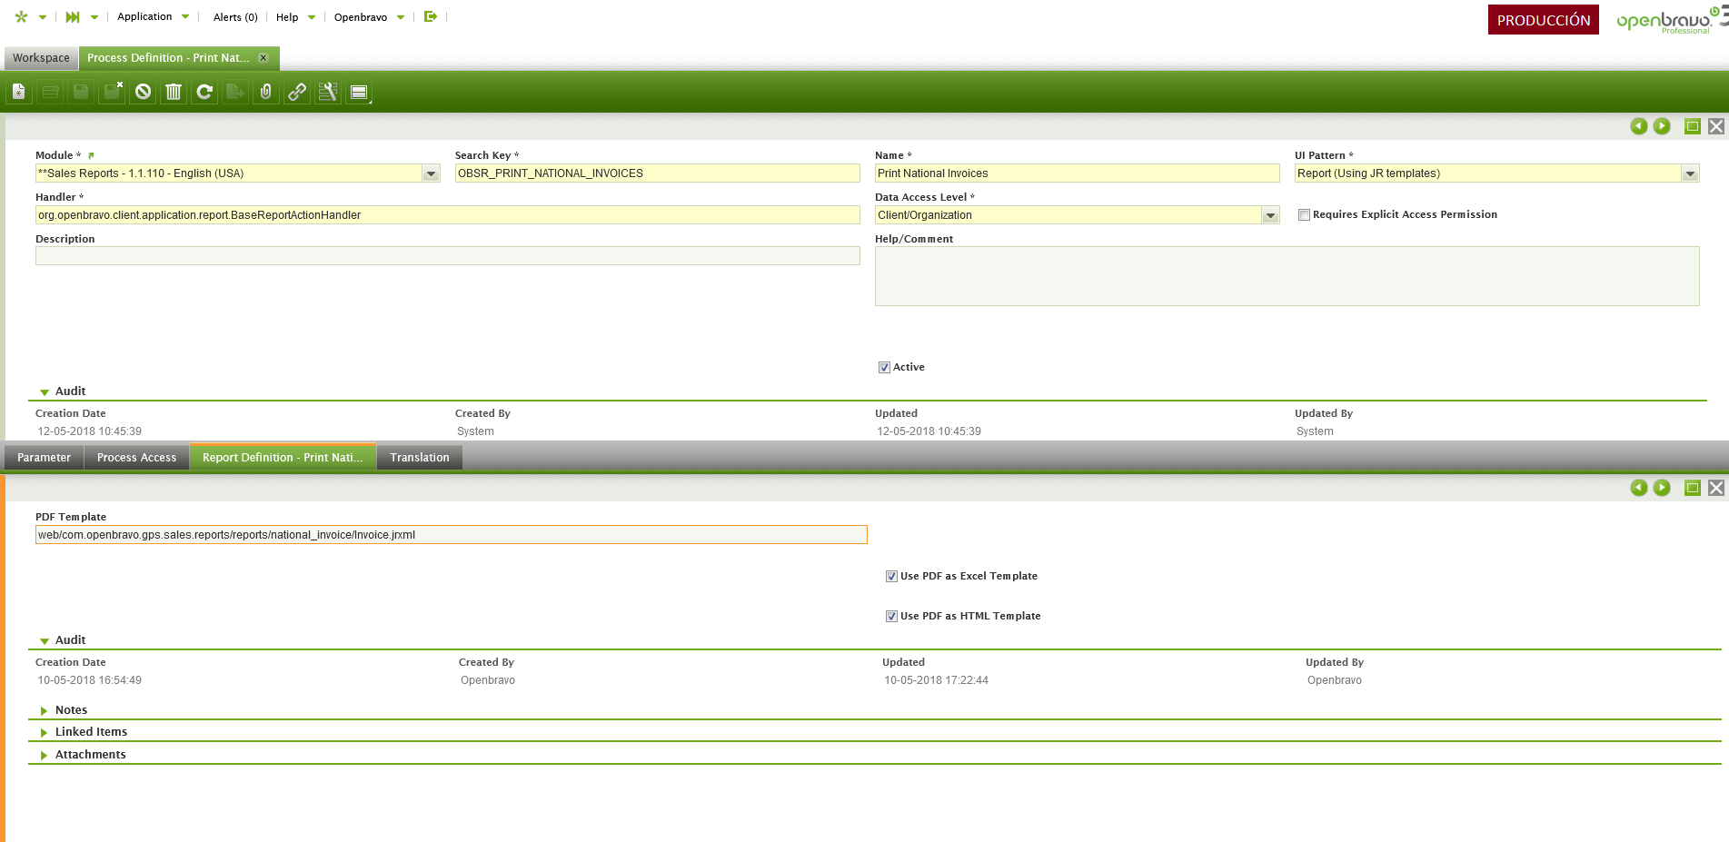Click the Undo Changes toolbar icon
1729x842 pixels.
pos(143,92)
